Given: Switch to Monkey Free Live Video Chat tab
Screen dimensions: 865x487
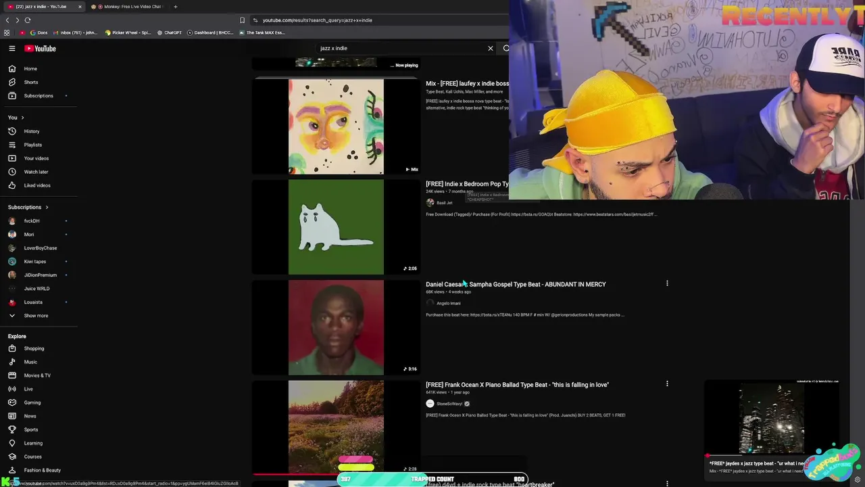Looking at the screenshot, I should (128, 7).
